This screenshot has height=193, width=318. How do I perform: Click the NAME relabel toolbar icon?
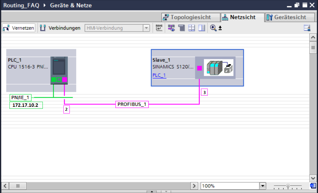coord(159,28)
